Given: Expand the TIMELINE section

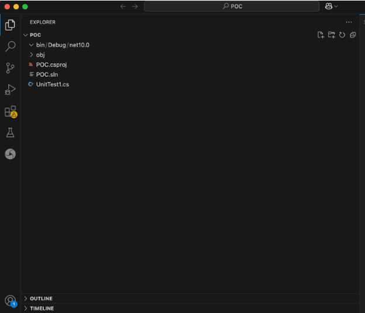Looking at the screenshot, I should coord(190,308).
